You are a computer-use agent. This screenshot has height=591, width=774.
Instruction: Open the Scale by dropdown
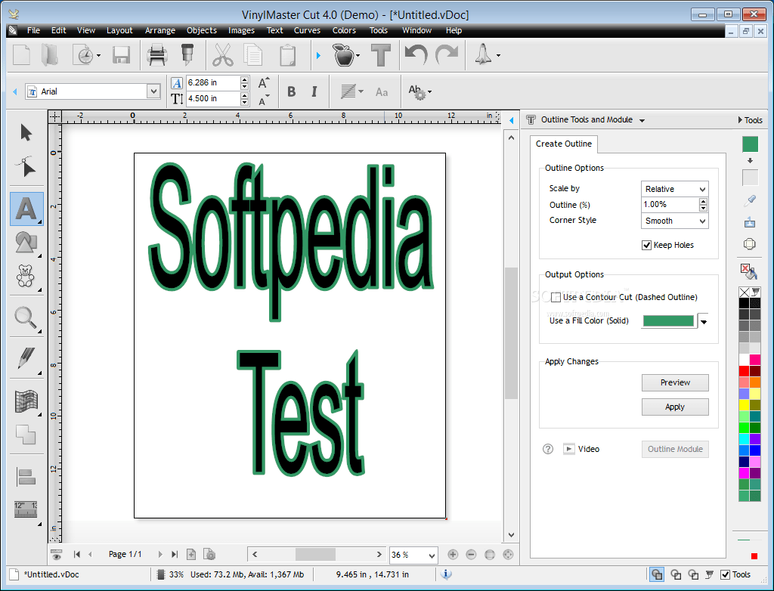point(673,188)
